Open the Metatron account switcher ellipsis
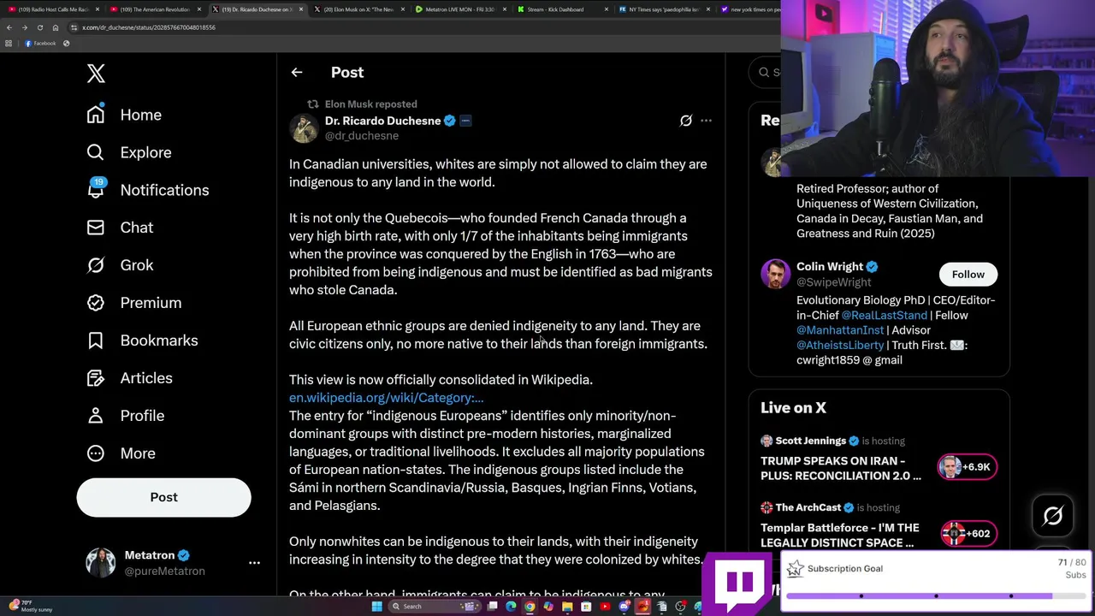 [x=254, y=562]
